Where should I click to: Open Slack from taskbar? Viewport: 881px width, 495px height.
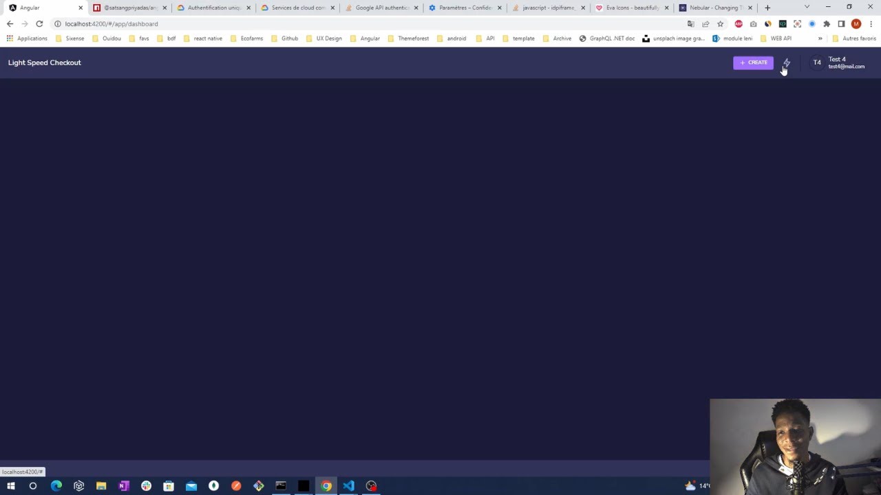pyautogui.click(x=146, y=486)
